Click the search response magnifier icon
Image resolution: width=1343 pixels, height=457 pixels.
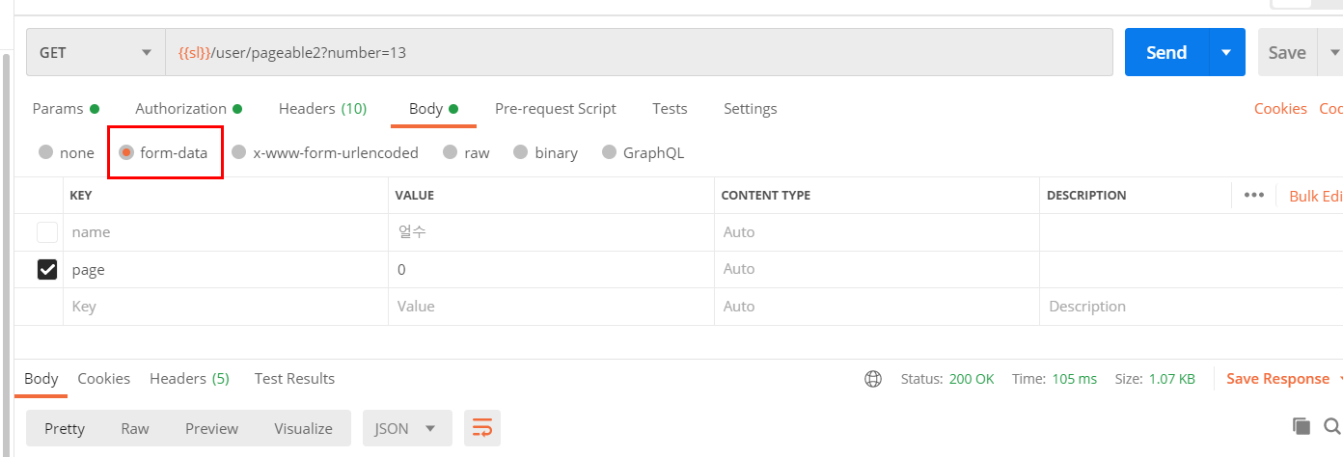click(x=1332, y=426)
